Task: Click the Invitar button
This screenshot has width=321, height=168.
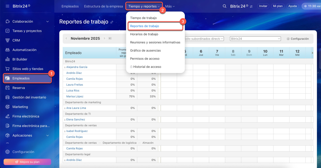Action: click(263, 6)
